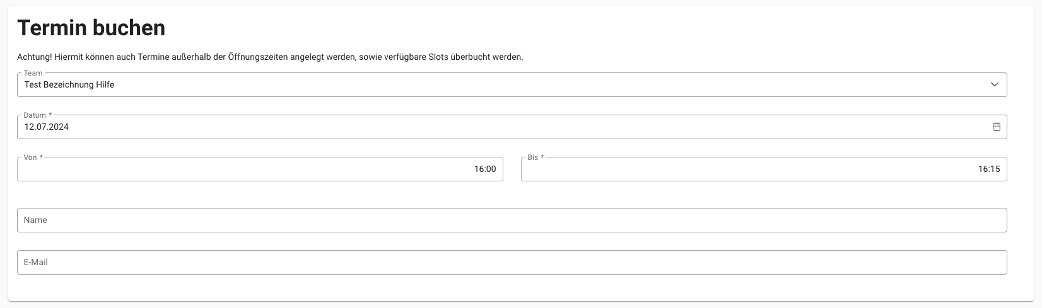Click the 'Termin buchen' heading
Screen dimensions: 1042x308
click(91, 28)
